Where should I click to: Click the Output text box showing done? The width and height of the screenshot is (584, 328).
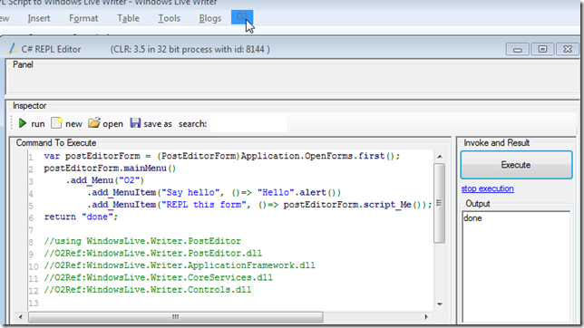pos(516,266)
